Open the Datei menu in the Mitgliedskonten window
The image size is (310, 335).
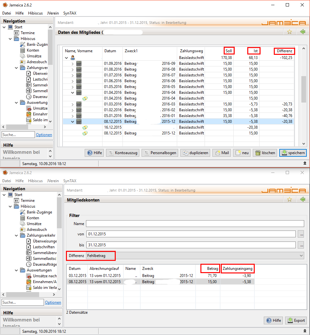coord(7,181)
